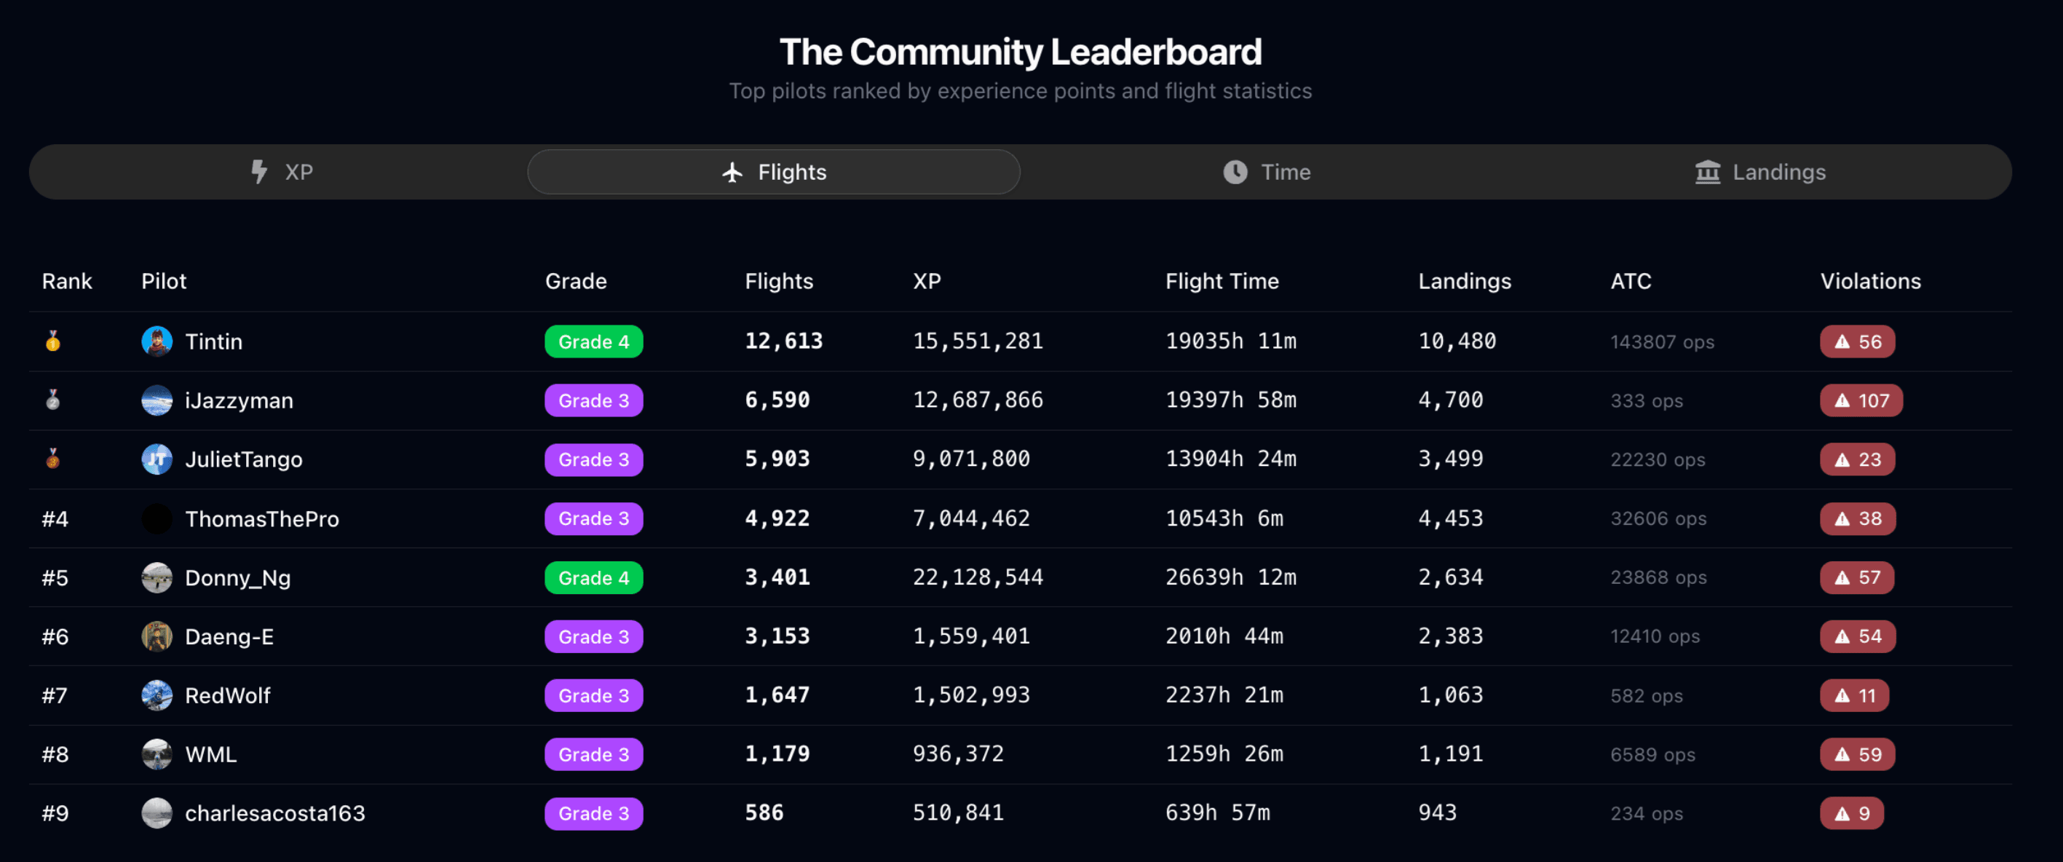Click the Flights column header

coord(778,281)
